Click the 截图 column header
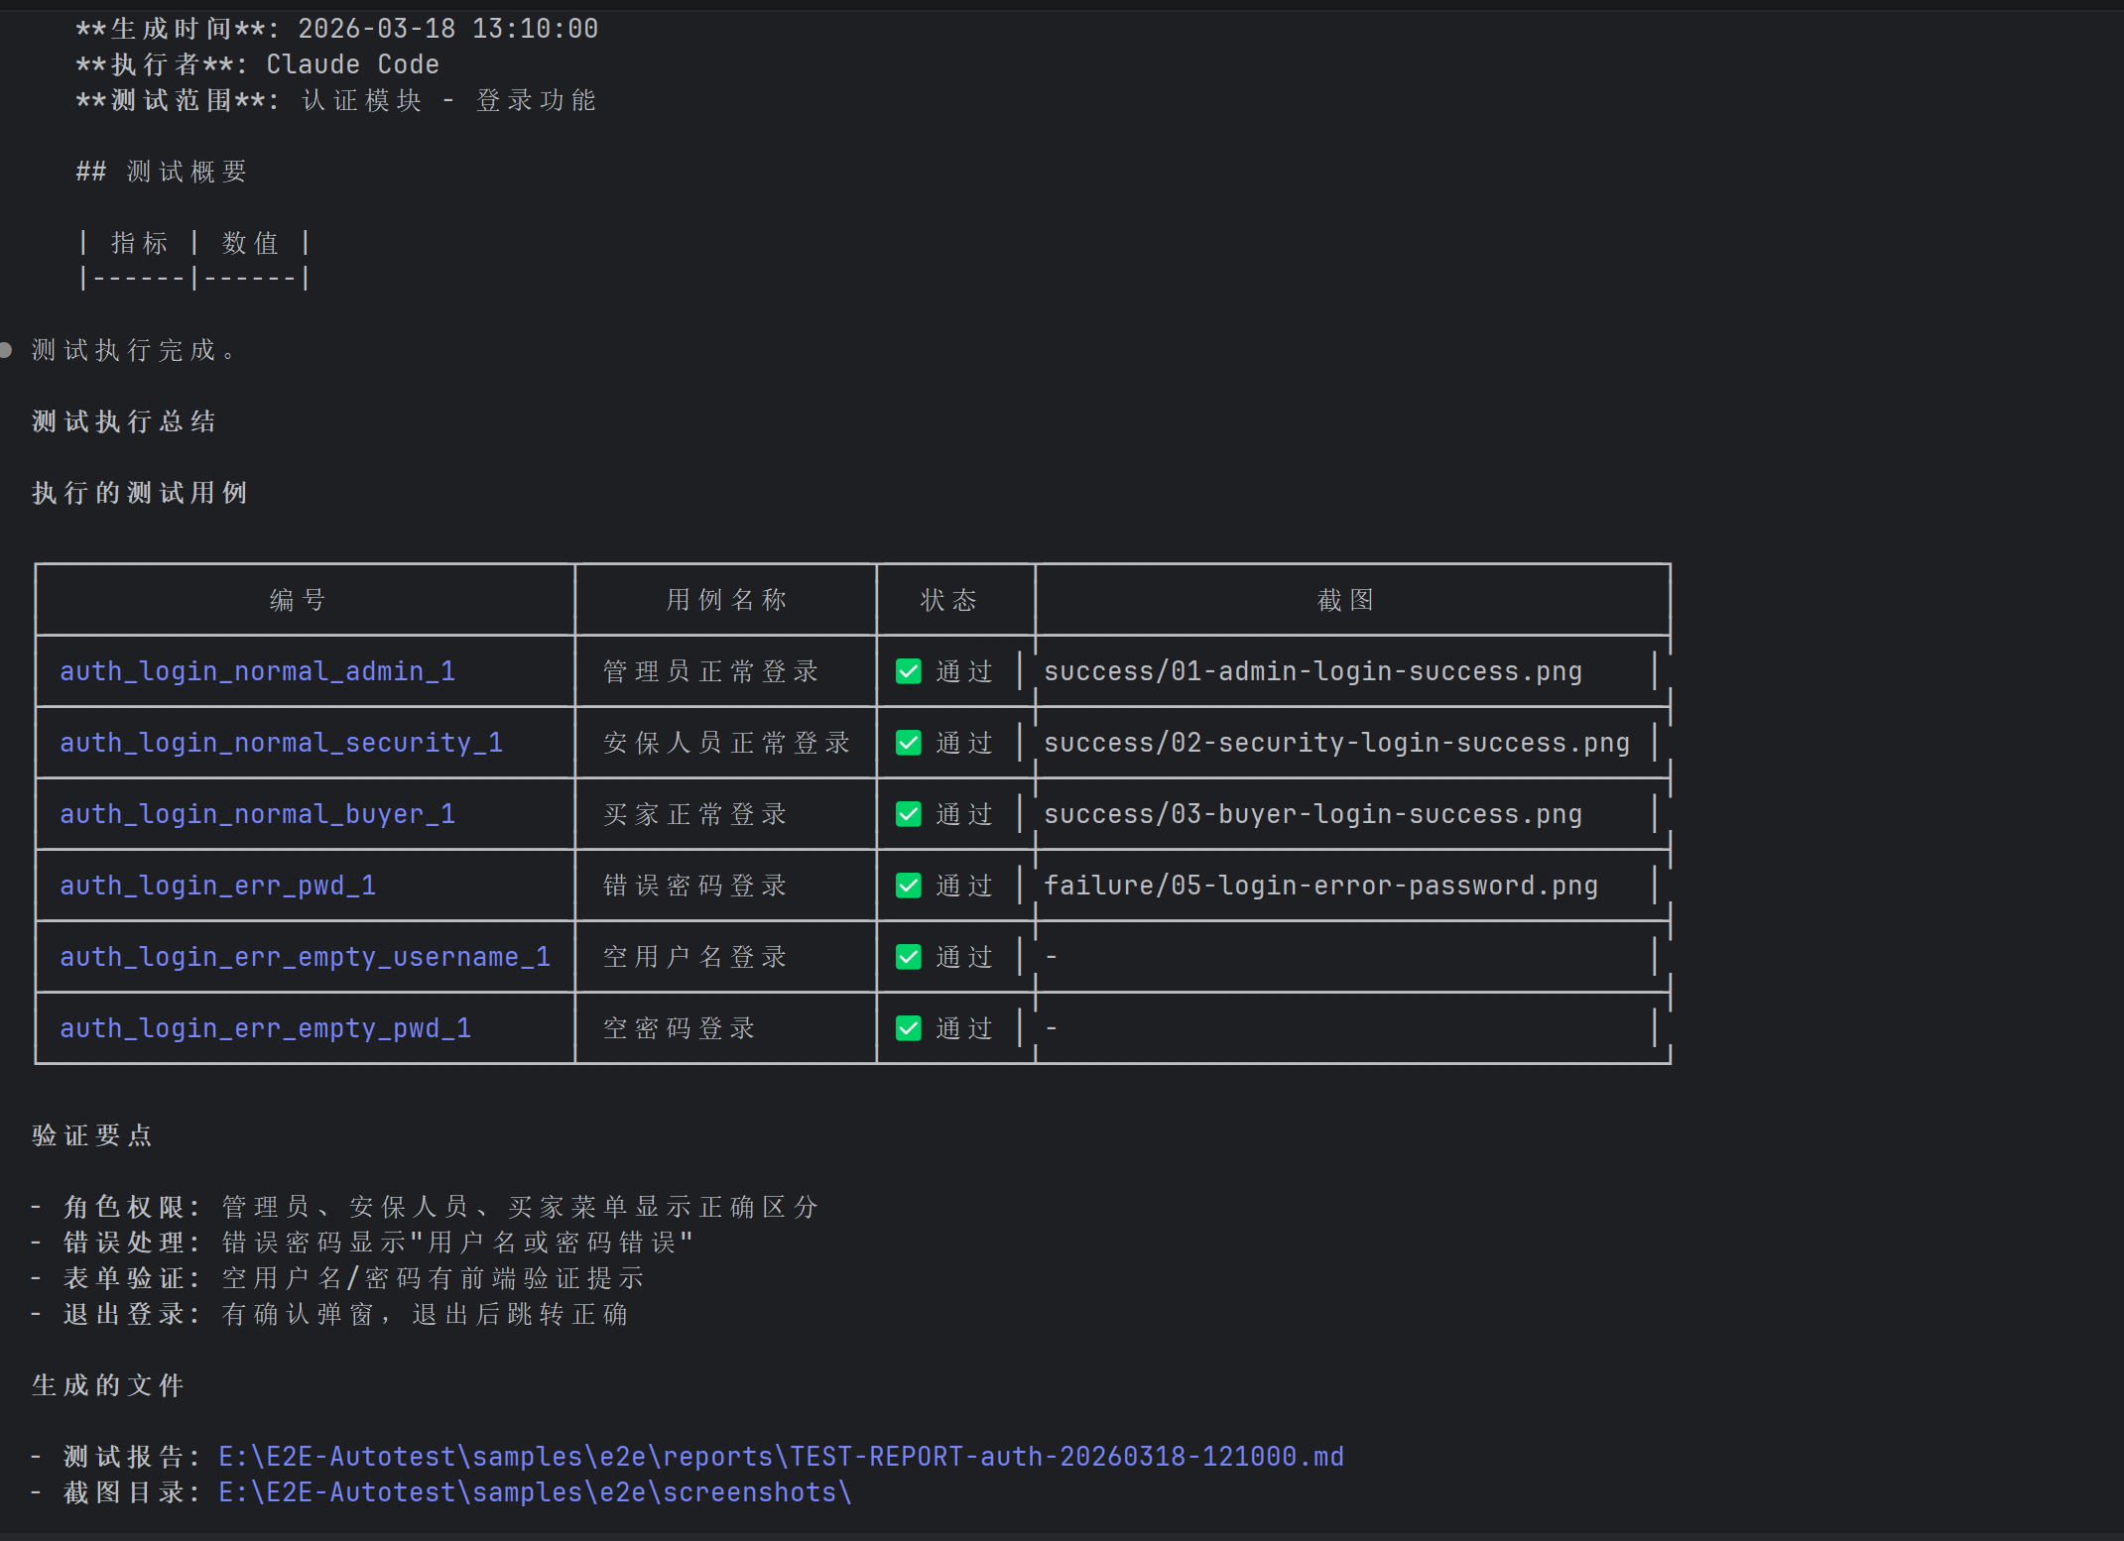The image size is (2124, 1541). 1345,600
